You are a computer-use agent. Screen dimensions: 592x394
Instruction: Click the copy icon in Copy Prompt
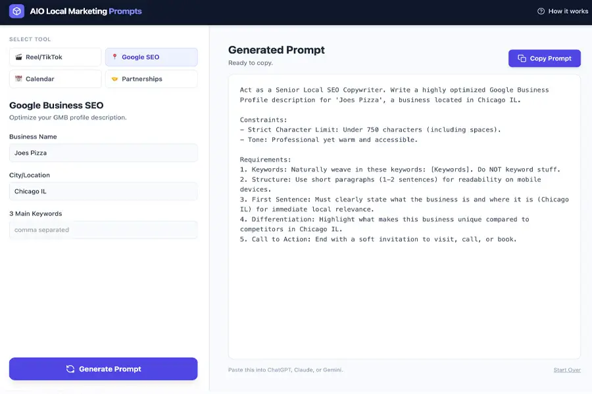(x=522, y=58)
